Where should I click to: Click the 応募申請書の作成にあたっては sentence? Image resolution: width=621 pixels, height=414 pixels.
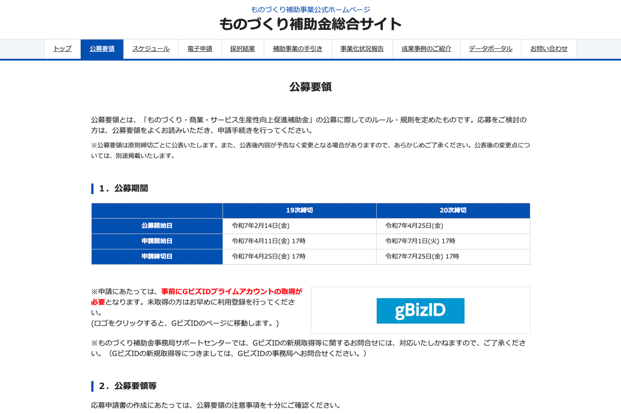[216, 405]
